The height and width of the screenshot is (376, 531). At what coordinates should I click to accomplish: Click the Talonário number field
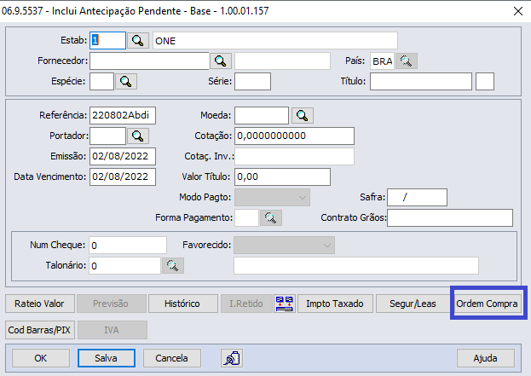tap(124, 265)
